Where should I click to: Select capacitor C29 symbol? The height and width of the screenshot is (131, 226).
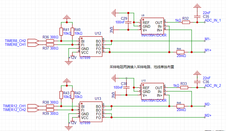point(128,22)
